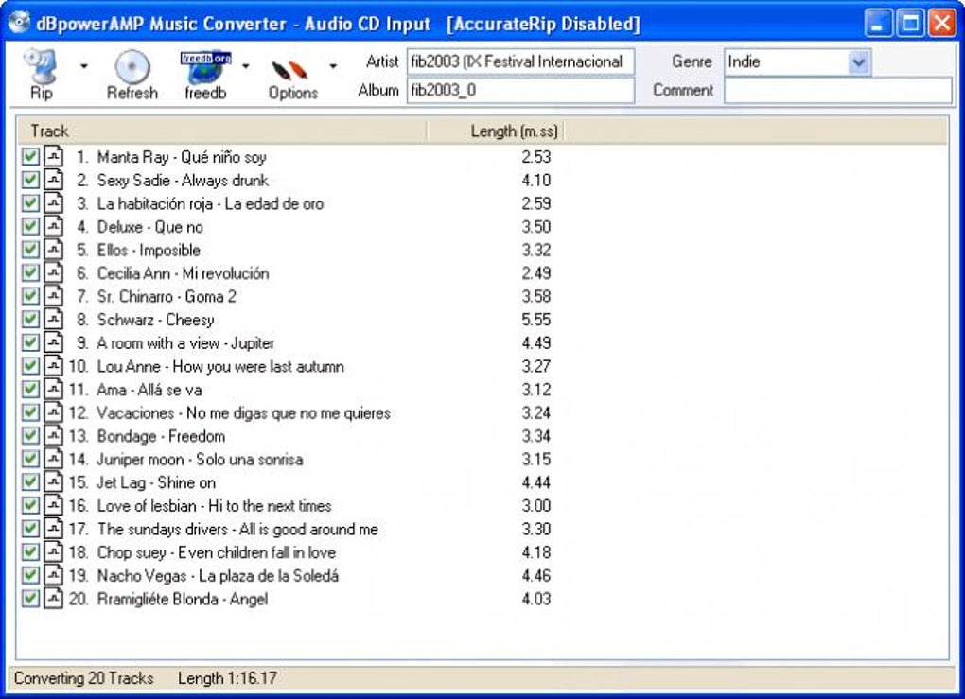This screenshot has height=699, width=965.
Task: Click audio file icon for track 1 Manta Ray
Action: (54, 156)
